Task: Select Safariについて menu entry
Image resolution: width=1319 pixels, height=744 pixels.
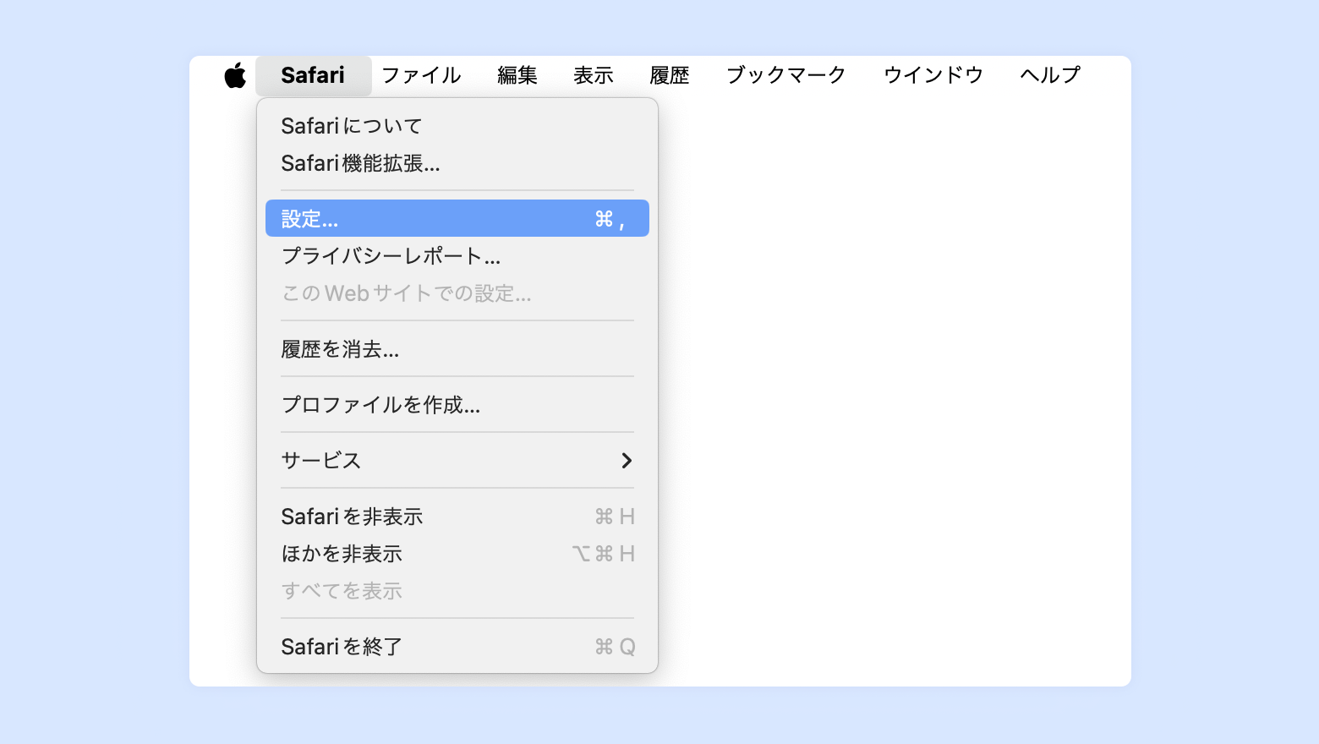Action: pyautogui.click(x=352, y=126)
